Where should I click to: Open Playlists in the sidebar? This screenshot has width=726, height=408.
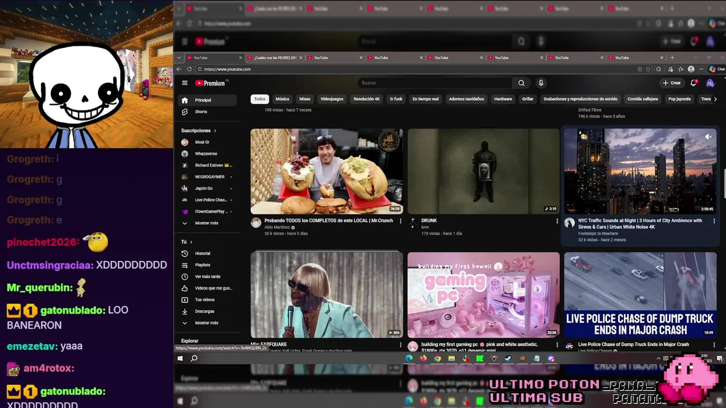click(206, 265)
